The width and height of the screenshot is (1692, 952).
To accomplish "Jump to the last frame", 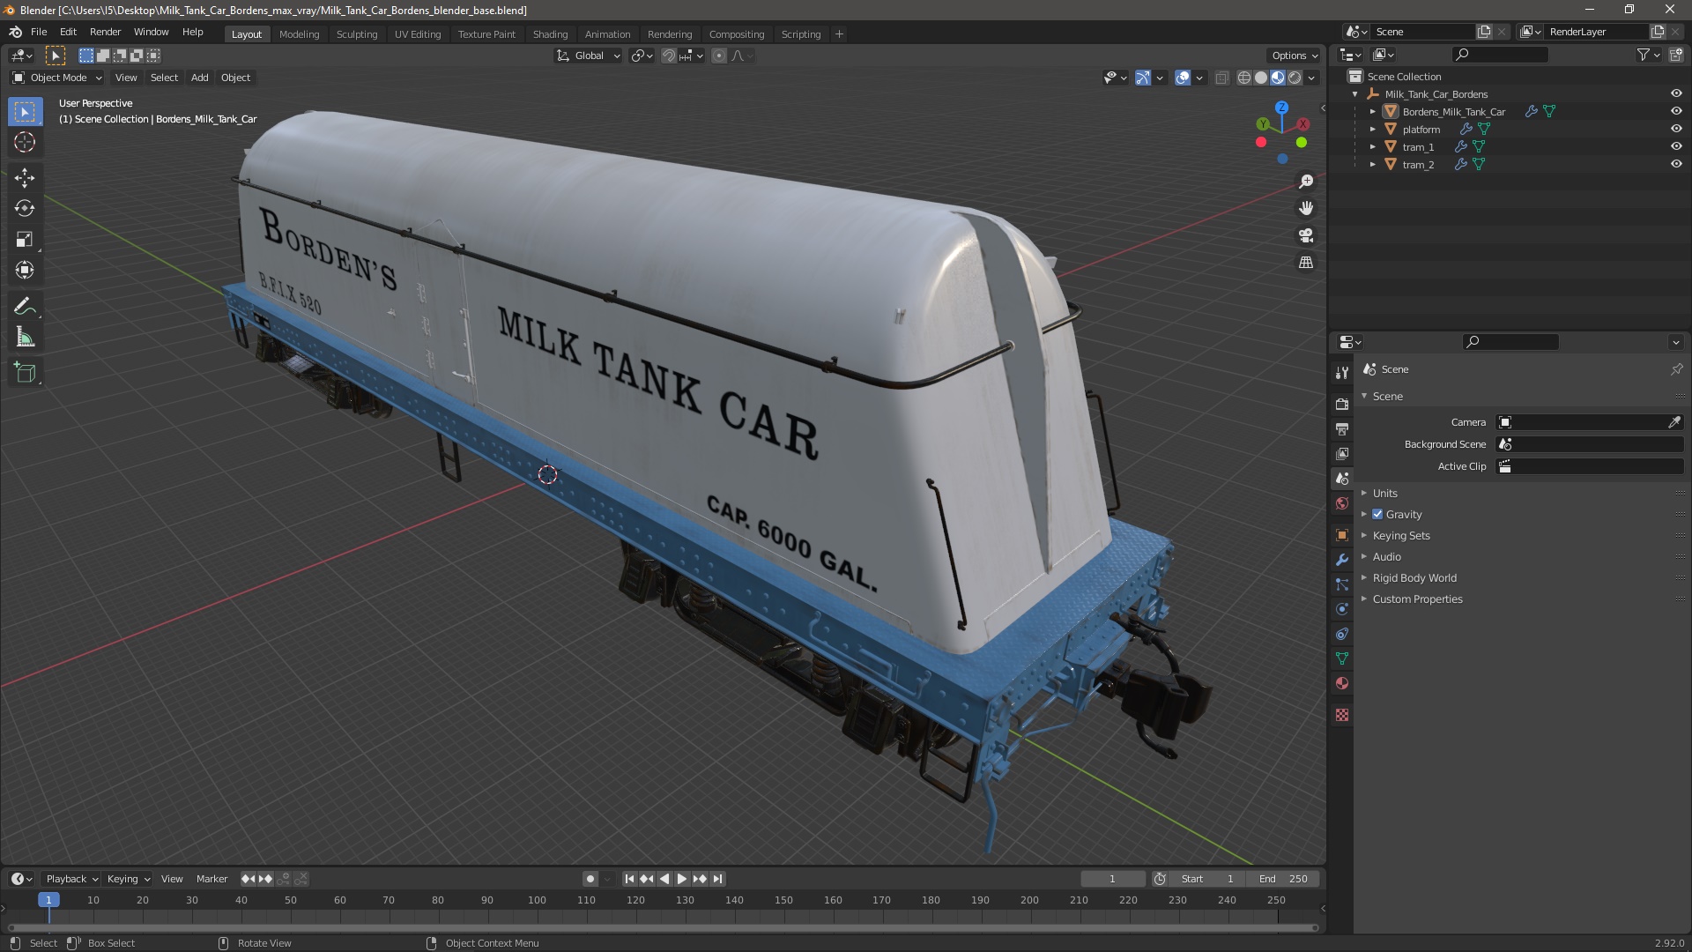I will (717, 879).
